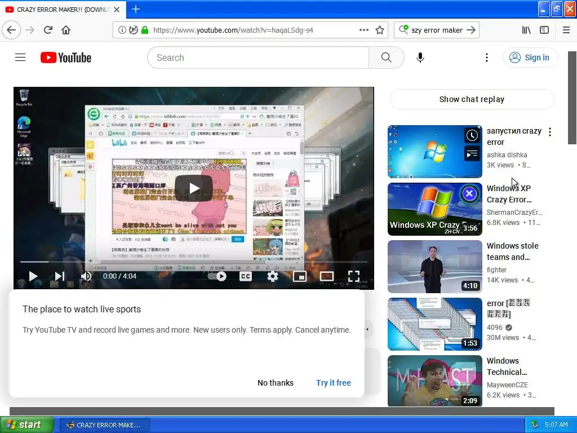The height and width of the screenshot is (433, 577).
Task: Open Windows XP Crazy Error video thumbnail
Action: pos(434,209)
